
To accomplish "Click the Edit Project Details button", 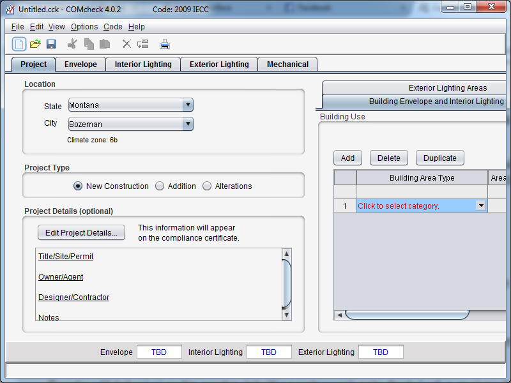I will pos(81,232).
